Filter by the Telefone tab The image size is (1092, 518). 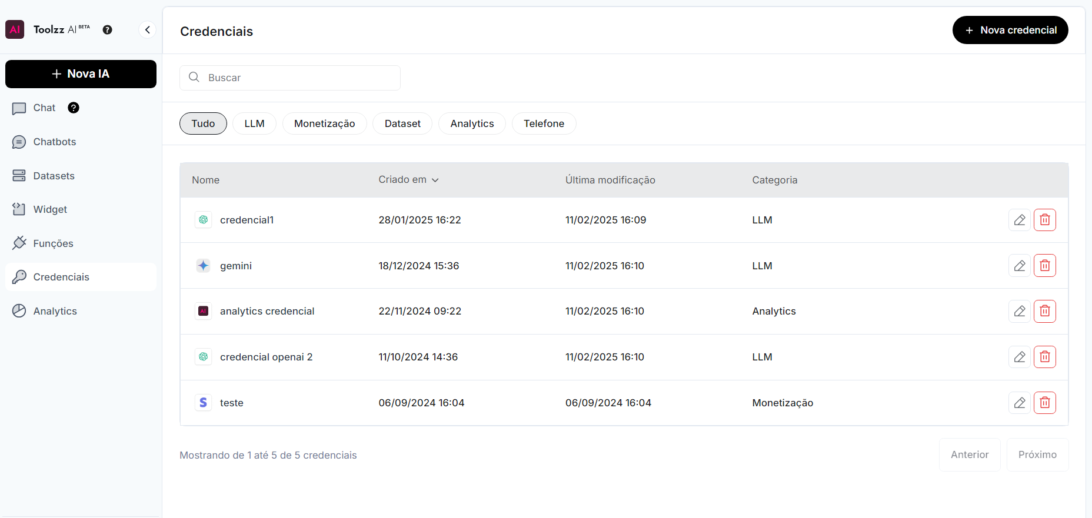tap(544, 123)
